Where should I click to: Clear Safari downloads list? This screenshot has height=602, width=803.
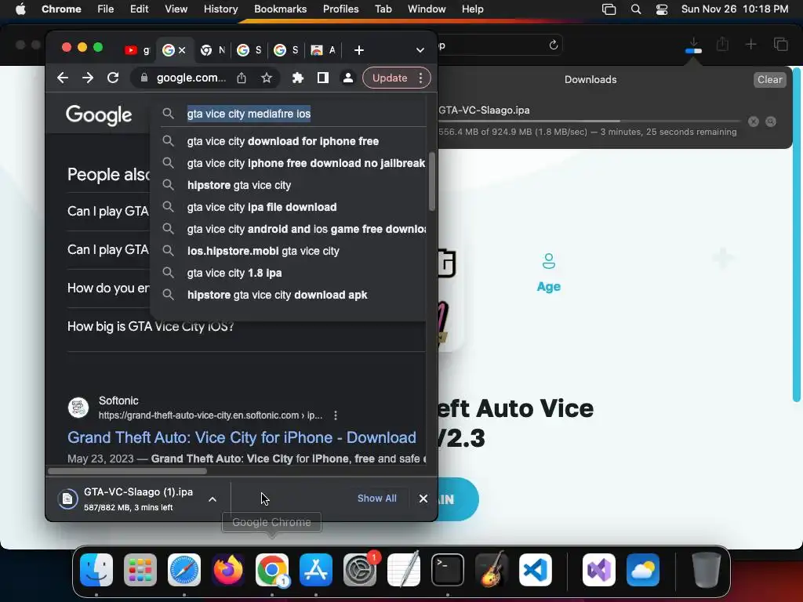pyautogui.click(x=770, y=79)
